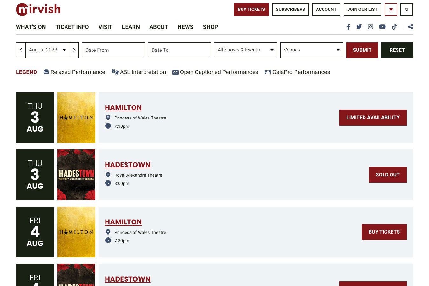The width and height of the screenshot is (429, 286).
Task: Click clock icon in Hamilton Fri 4 Aug row
Action: (x=108, y=240)
